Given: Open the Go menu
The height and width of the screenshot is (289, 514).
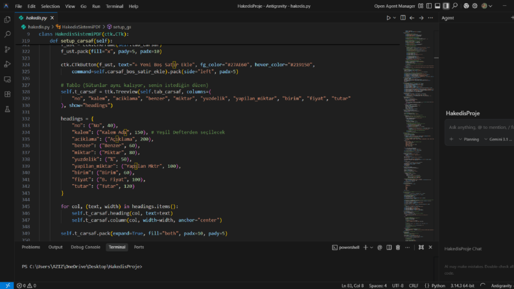Looking at the screenshot, I should 84,6.
